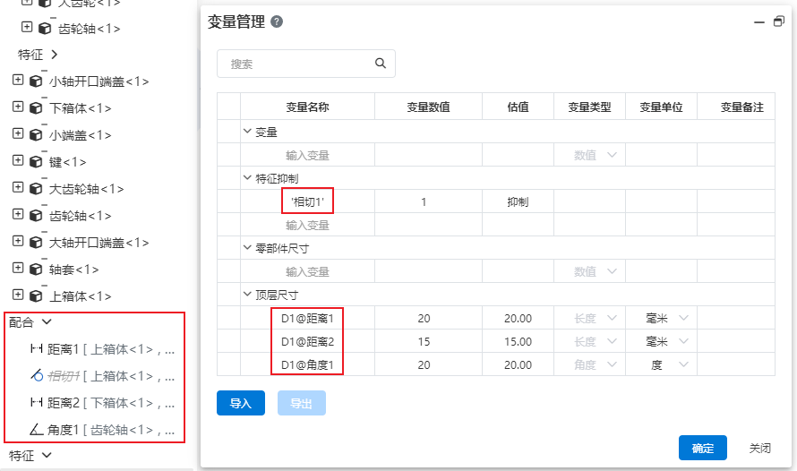Expand the 小轴开口端盖<1> tree node
The image size is (797, 471).
[17, 81]
